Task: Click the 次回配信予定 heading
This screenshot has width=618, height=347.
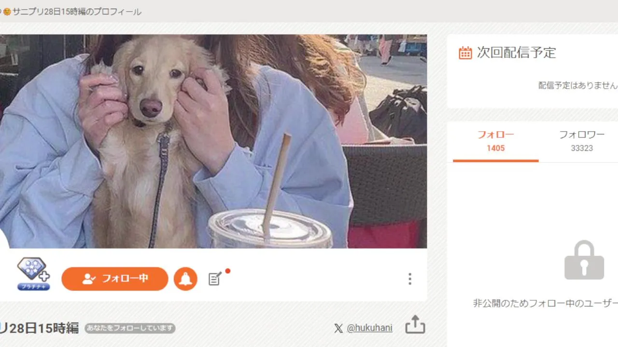Action: pos(517,53)
